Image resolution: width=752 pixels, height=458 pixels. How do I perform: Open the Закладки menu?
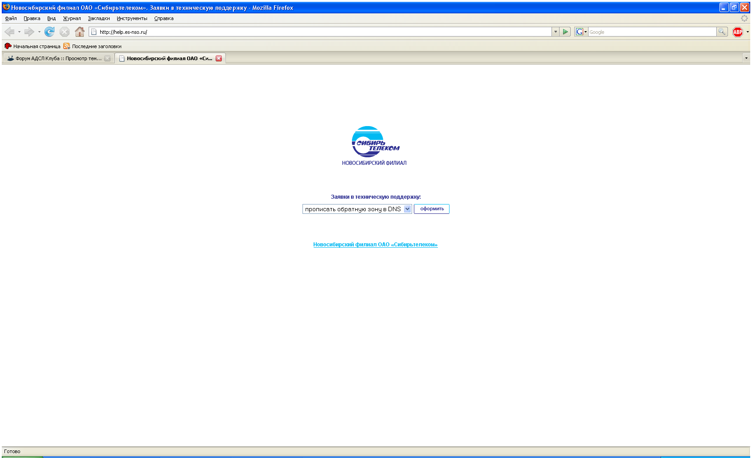(98, 18)
